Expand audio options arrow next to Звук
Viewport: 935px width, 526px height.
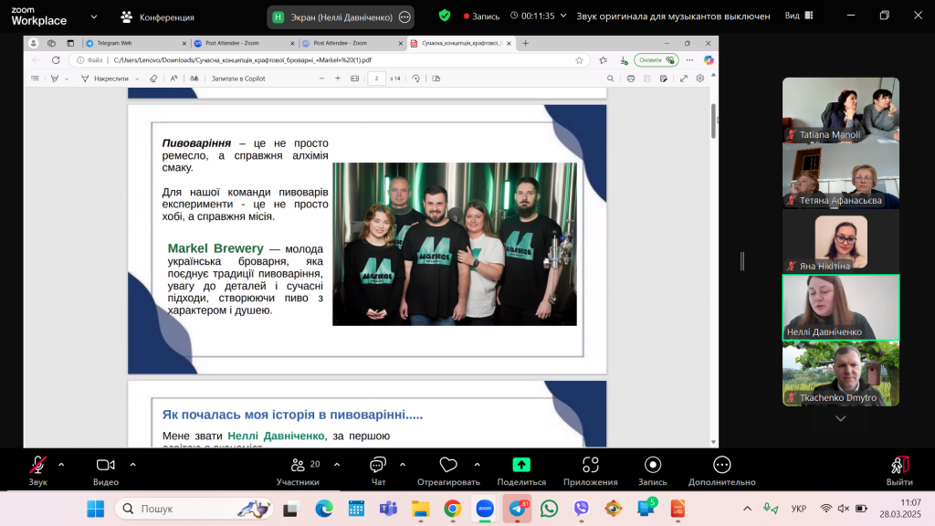tap(61, 465)
